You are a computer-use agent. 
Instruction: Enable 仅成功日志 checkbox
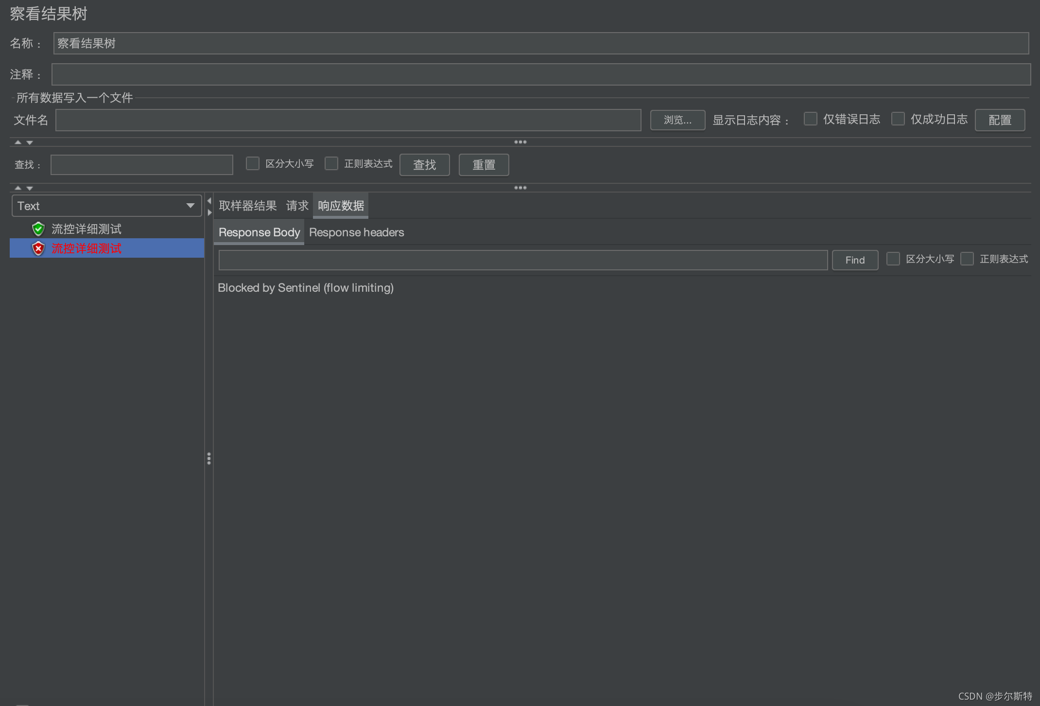point(898,119)
